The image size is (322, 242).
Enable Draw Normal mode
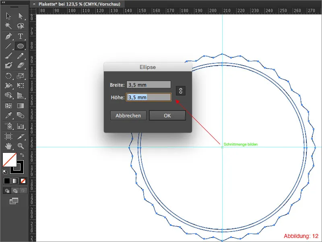7,191
